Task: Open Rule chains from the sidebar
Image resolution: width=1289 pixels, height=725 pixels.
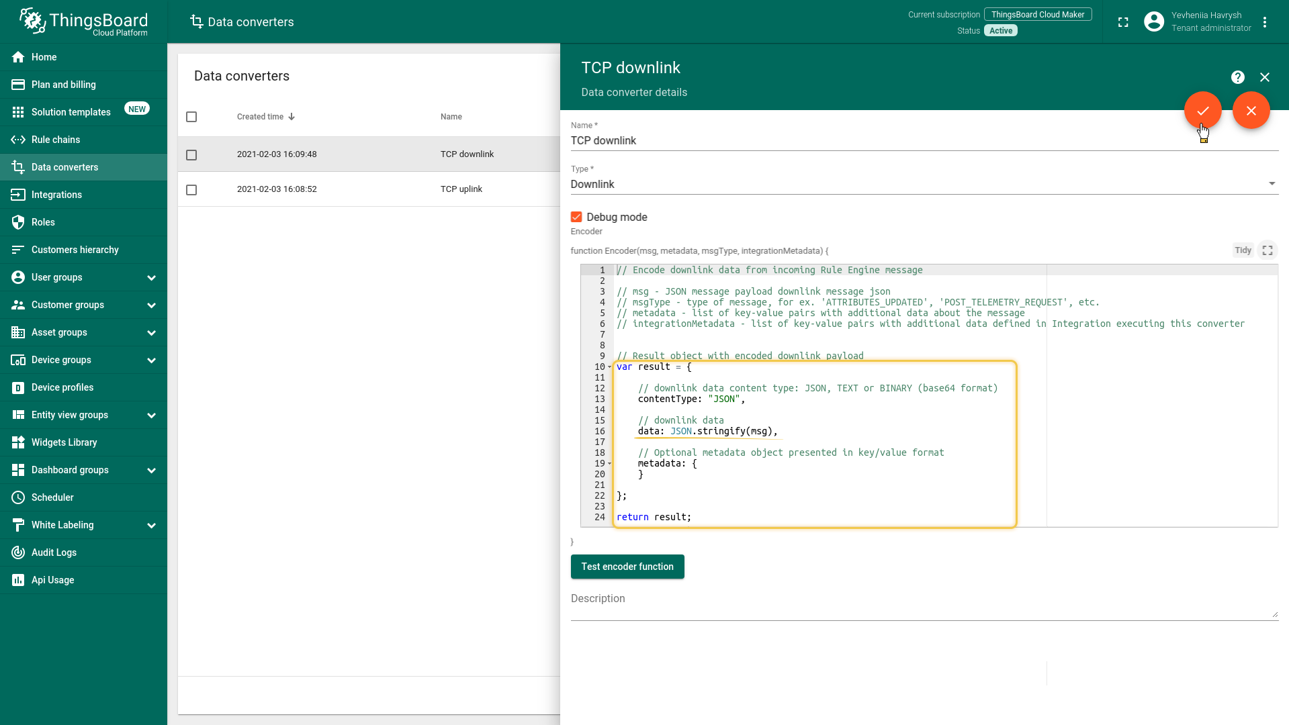Action: tap(56, 140)
